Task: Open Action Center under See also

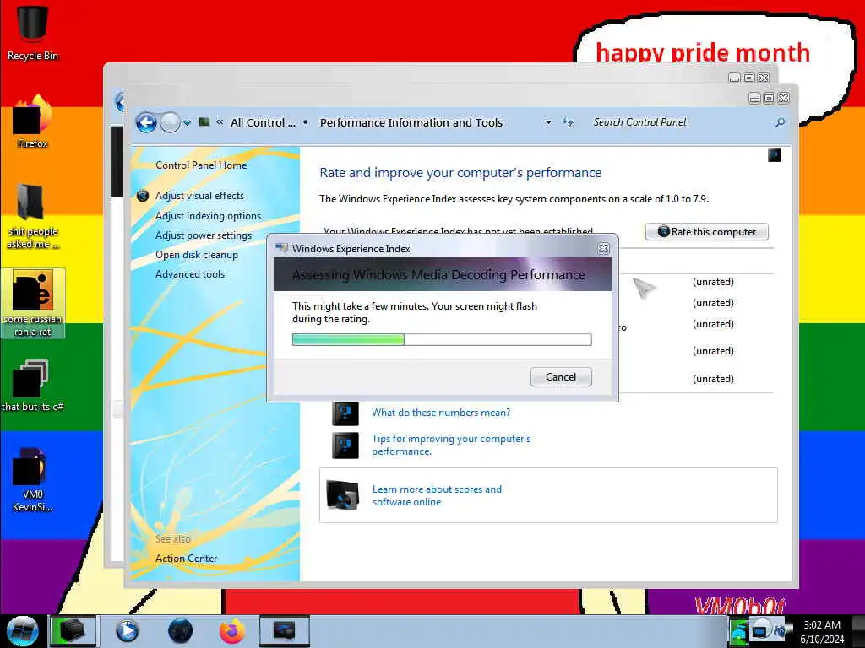Action: tap(186, 559)
